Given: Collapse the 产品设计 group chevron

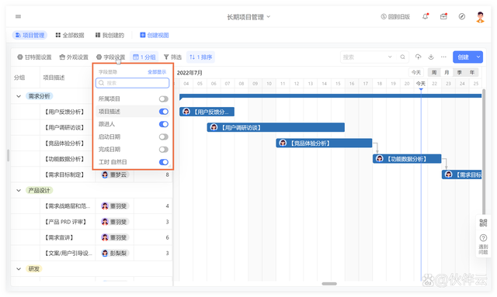Looking at the screenshot, I should (19, 190).
